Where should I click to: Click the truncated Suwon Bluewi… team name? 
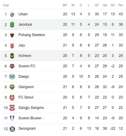31,118
